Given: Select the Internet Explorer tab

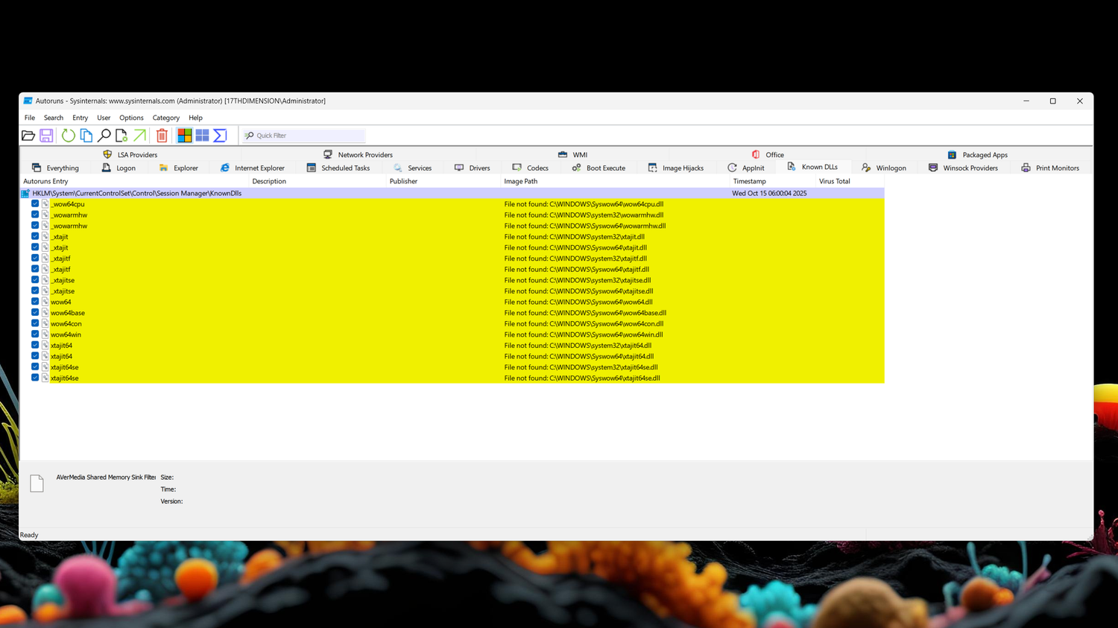Looking at the screenshot, I should click(x=252, y=168).
